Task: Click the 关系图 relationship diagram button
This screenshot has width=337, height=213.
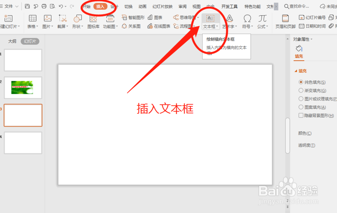Action: pos(131,26)
